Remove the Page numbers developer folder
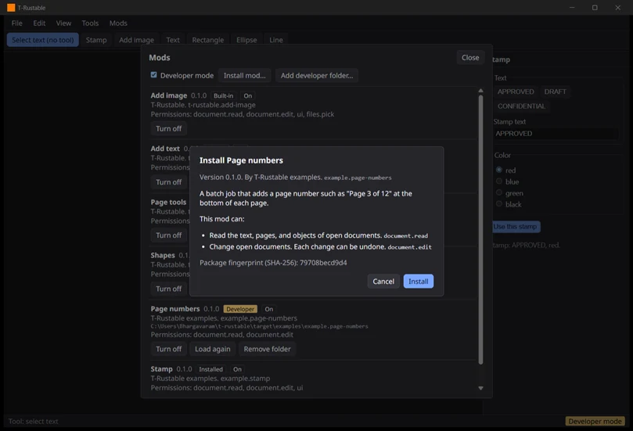Screen dimensions: 633x431 pos(268,349)
